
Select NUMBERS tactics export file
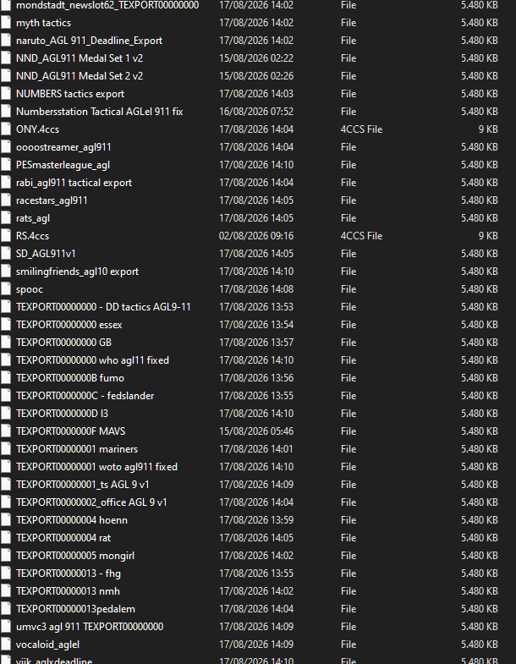(x=70, y=94)
